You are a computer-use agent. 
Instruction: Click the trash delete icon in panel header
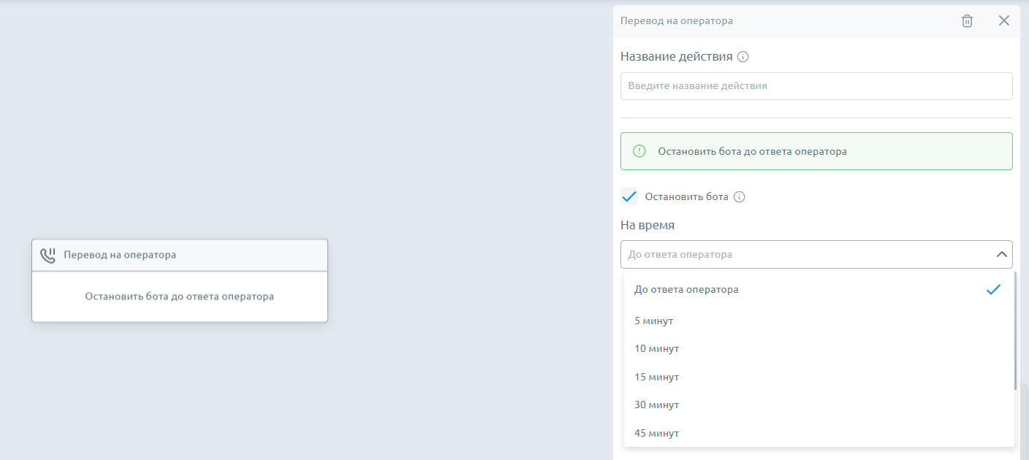tap(967, 21)
